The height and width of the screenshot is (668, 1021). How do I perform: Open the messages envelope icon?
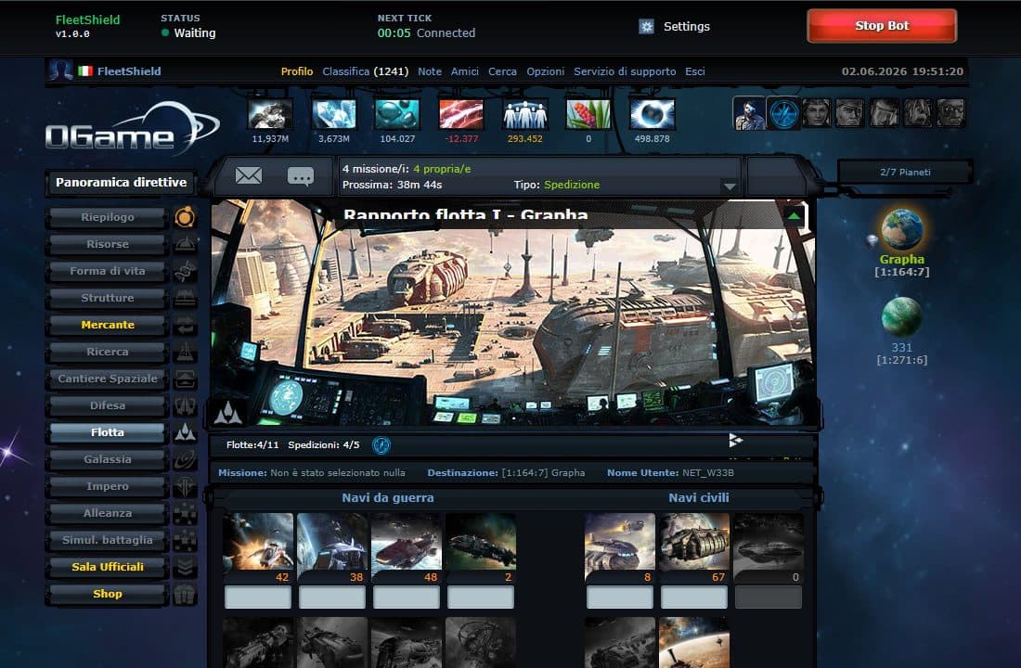pyautogui.click(x=249, y=175)
